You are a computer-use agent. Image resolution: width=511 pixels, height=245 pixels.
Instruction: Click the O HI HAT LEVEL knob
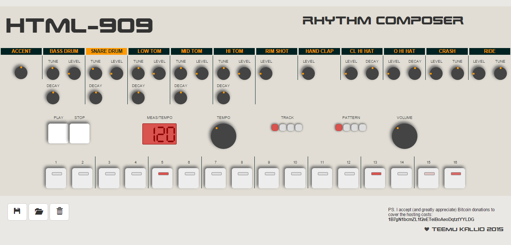tap(394, 74)
